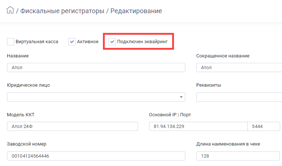Click the Порт field showing 5444

264,127
